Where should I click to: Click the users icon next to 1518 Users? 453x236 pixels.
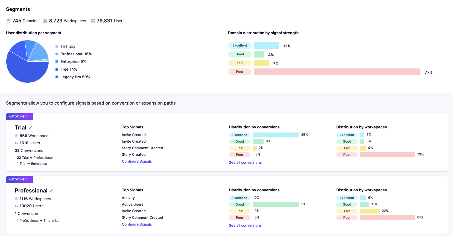(16, 143)
